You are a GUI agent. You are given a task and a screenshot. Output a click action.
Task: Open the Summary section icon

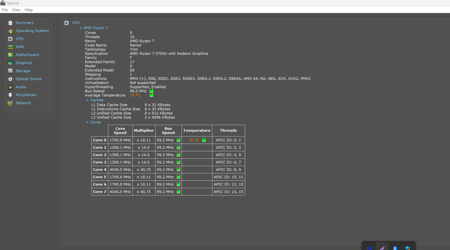click(x=10, y=23)
